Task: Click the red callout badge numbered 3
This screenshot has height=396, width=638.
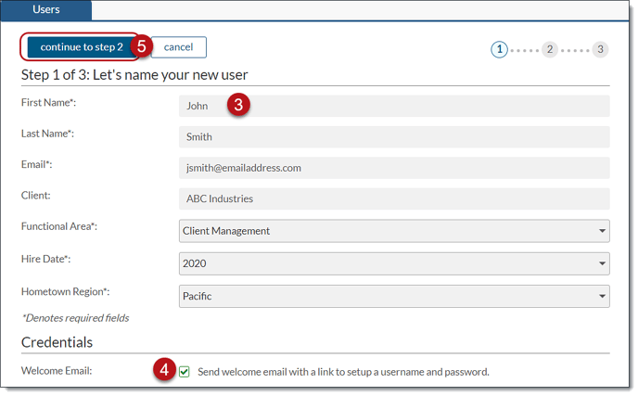Action: tap(238, 105)
